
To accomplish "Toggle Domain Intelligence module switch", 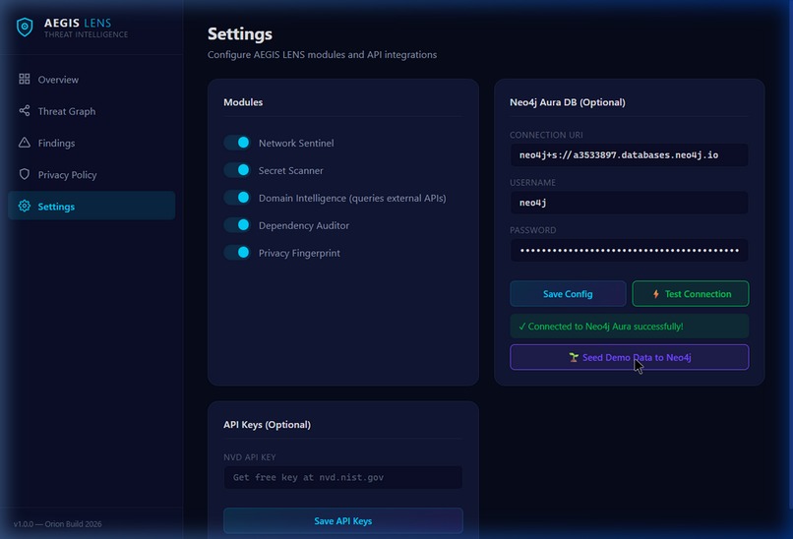I will (x=237, y=197).
